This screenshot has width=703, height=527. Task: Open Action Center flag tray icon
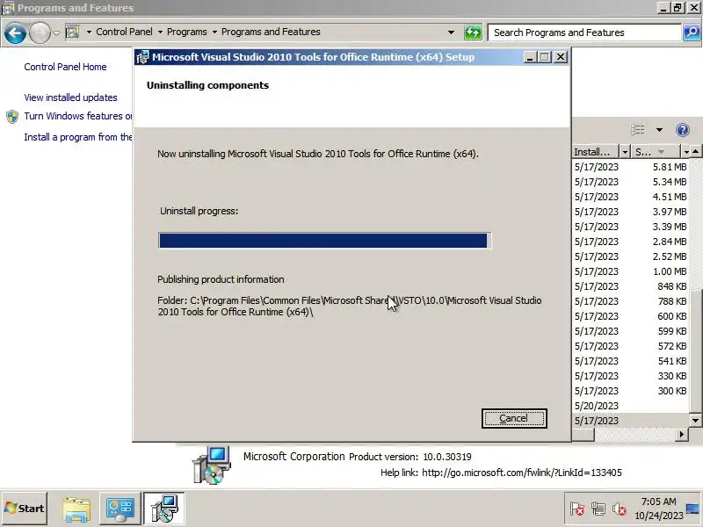click(577, 509)
